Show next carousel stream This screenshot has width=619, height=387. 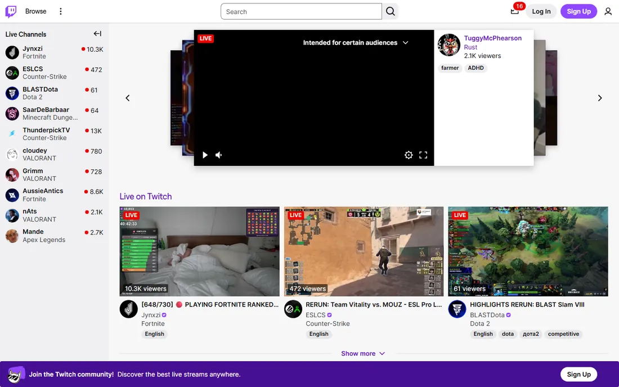pyautogui.click(x=600, y=98)
